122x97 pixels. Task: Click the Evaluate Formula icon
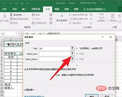(91, 23)
